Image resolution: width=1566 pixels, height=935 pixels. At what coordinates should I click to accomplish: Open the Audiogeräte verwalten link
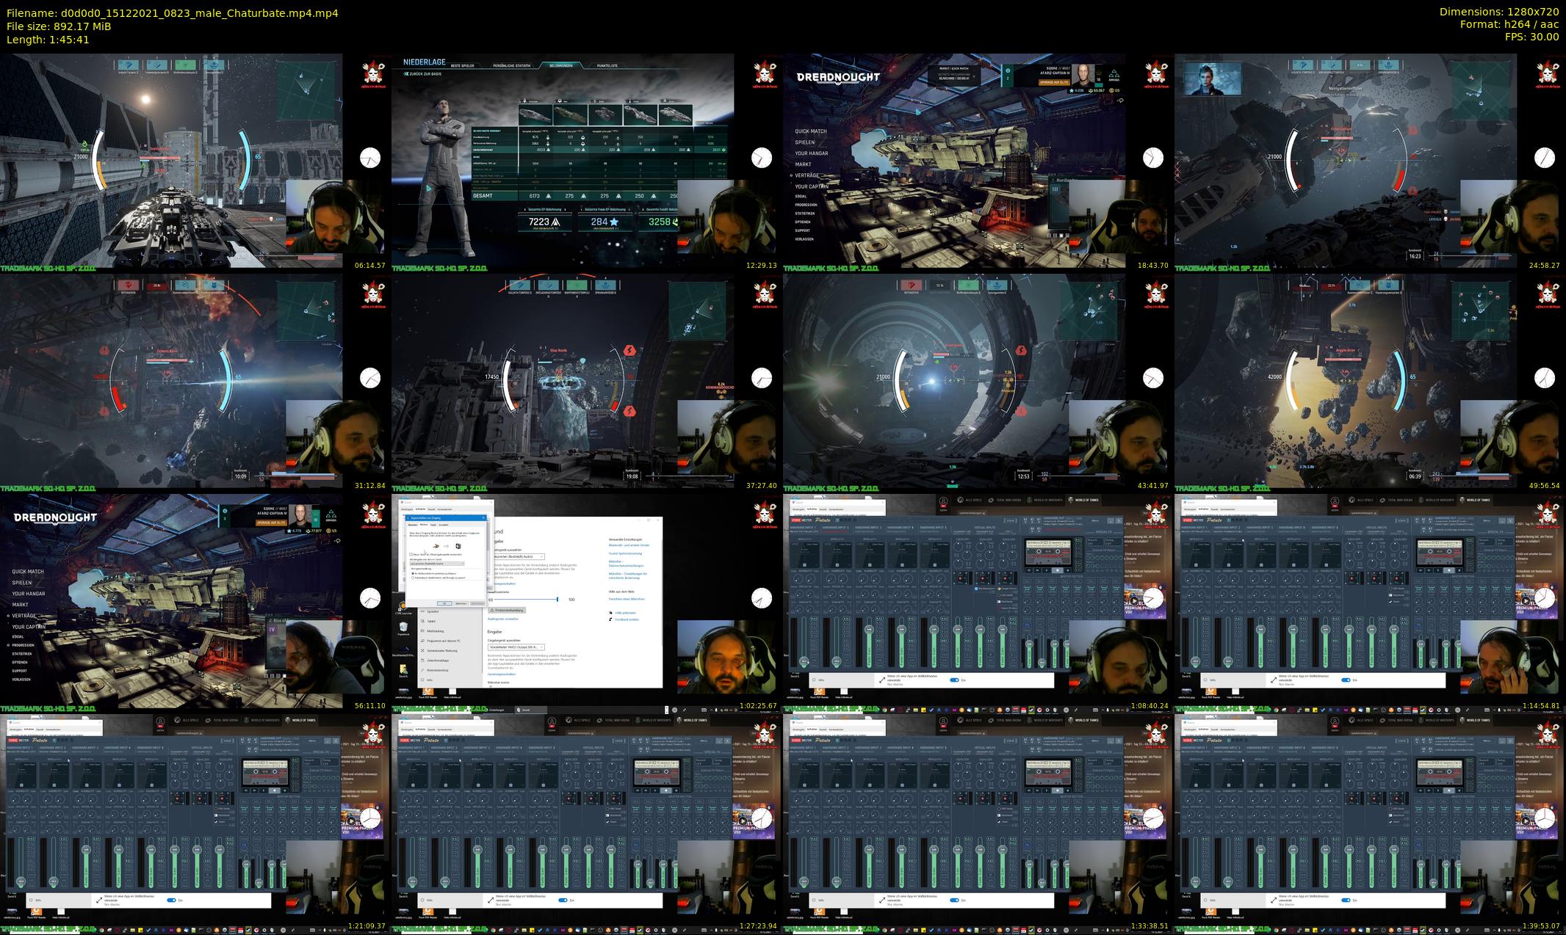click(503, 619)
